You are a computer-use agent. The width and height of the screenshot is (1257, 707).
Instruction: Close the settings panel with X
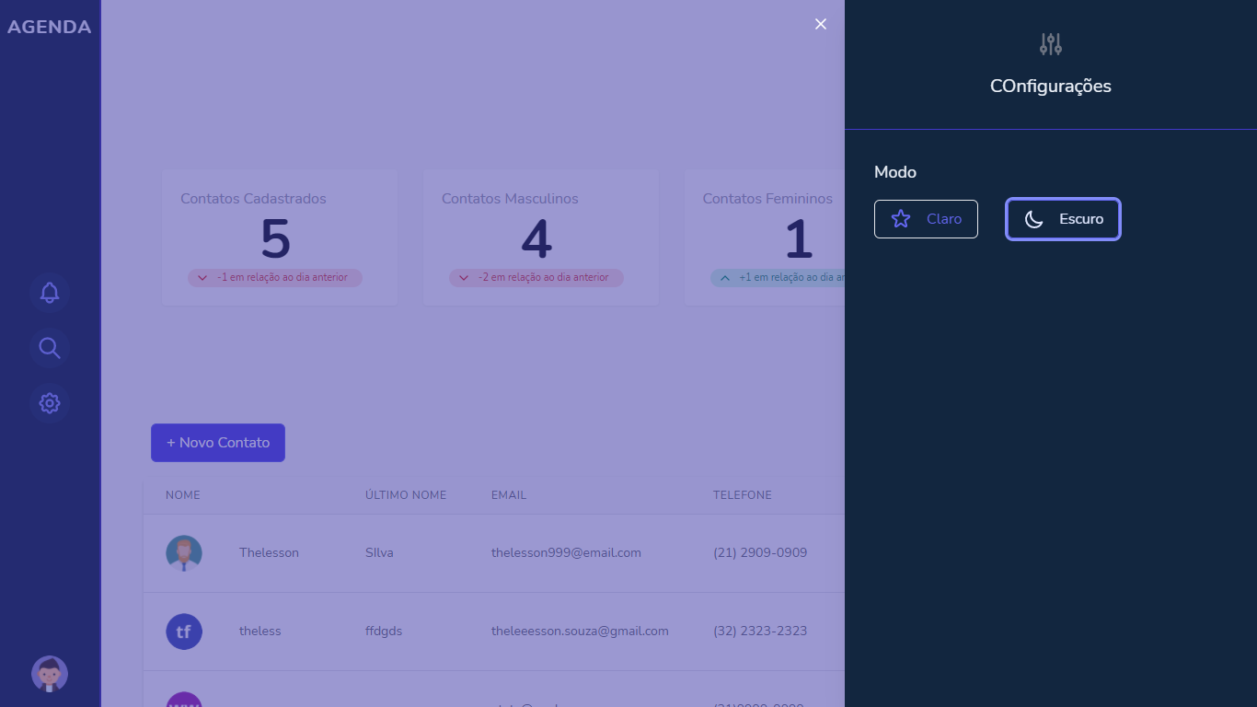click(x=821, y=24)
